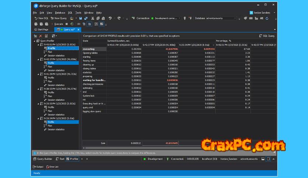Open the Database adventureworks dropdown
The width and height of the screenshot is (308, 178).
[x=235, y=18]
